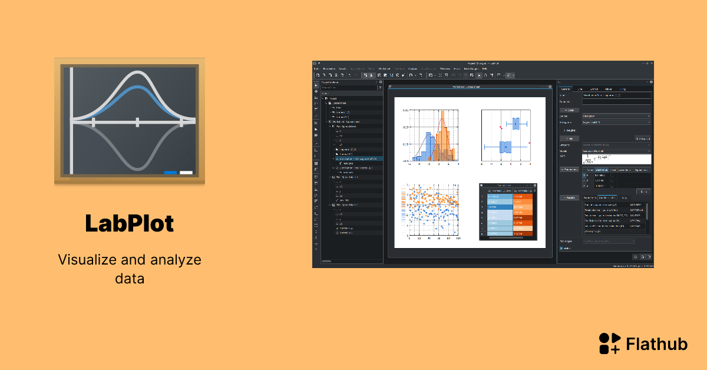
Task: Click the worksheet icon in the Worksheet window title bar
Action: click(391, 85)
